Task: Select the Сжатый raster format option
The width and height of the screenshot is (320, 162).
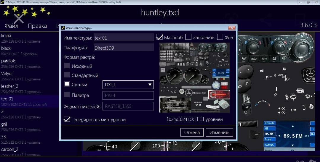Action: pyautogui.click(x=67, y=84)
